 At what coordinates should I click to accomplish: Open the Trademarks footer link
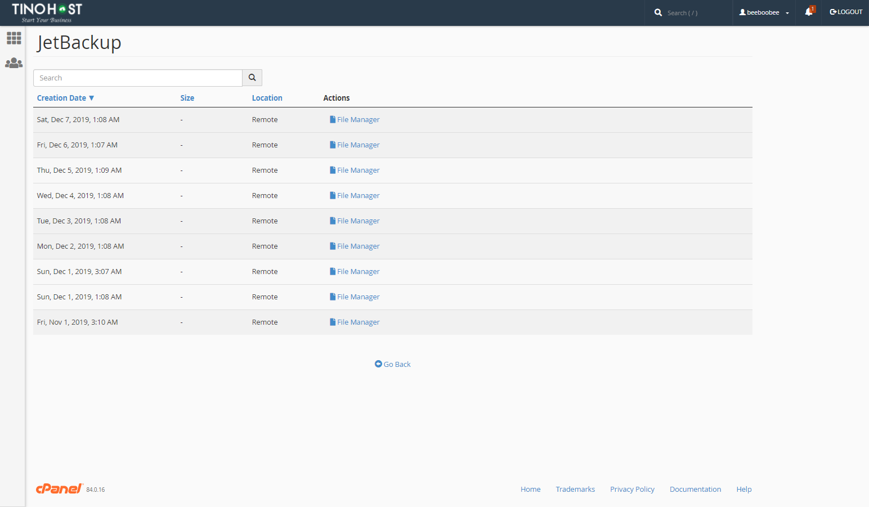(x=575, y=489)
